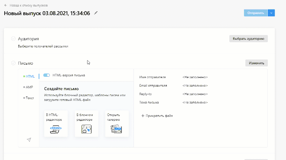Click Прикрепить файл to attach a file

[157, 116]
